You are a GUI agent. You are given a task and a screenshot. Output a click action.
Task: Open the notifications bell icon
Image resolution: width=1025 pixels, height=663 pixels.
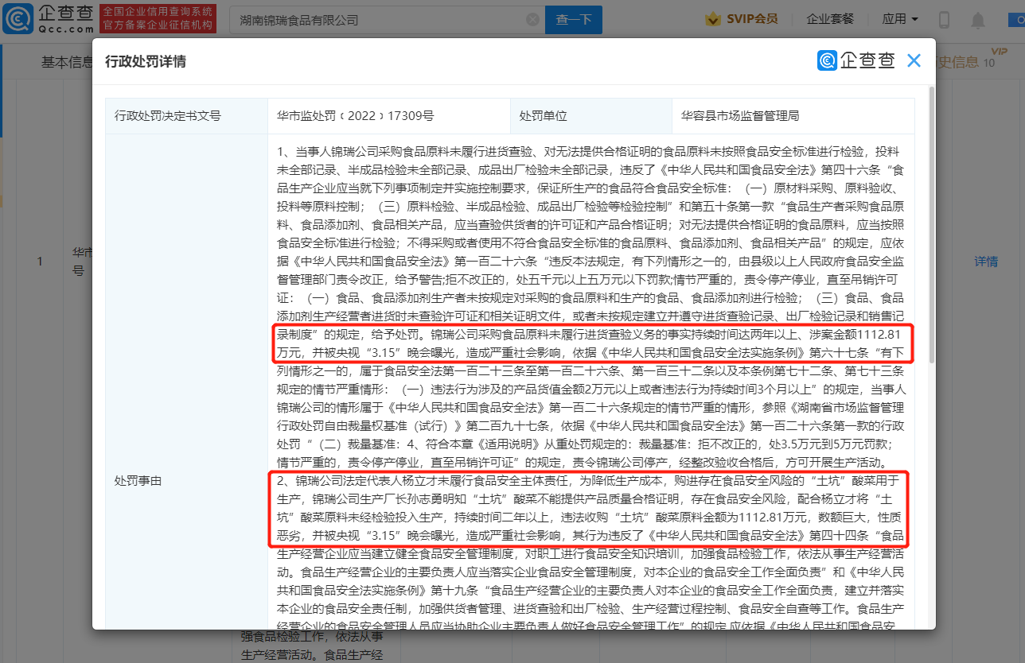tap(978, 20)
